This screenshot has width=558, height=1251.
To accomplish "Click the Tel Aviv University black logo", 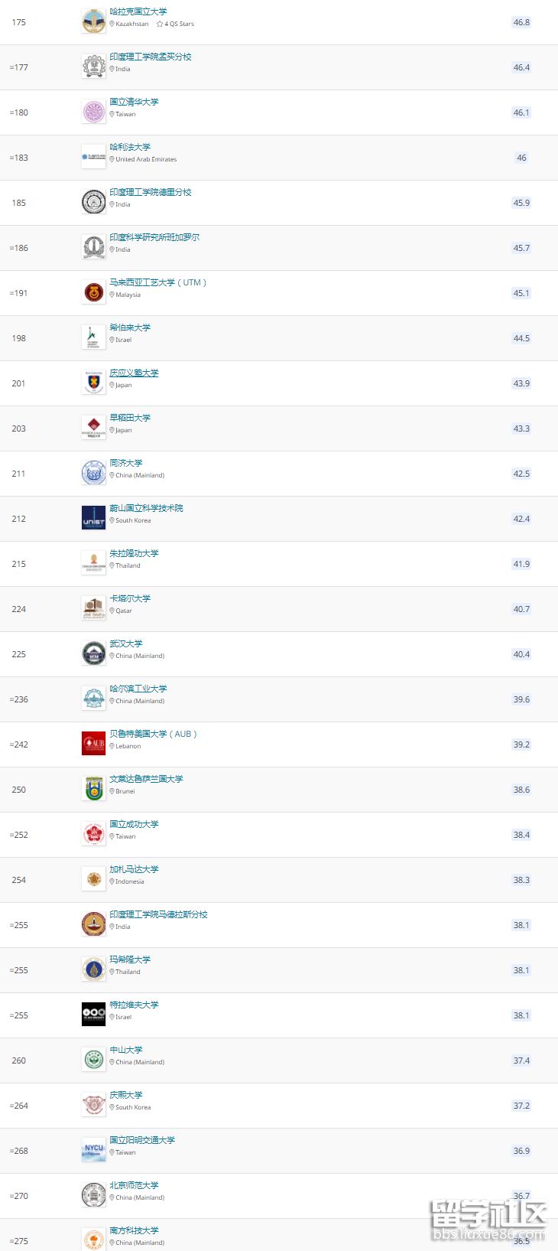I will [x=93, y=1015].
